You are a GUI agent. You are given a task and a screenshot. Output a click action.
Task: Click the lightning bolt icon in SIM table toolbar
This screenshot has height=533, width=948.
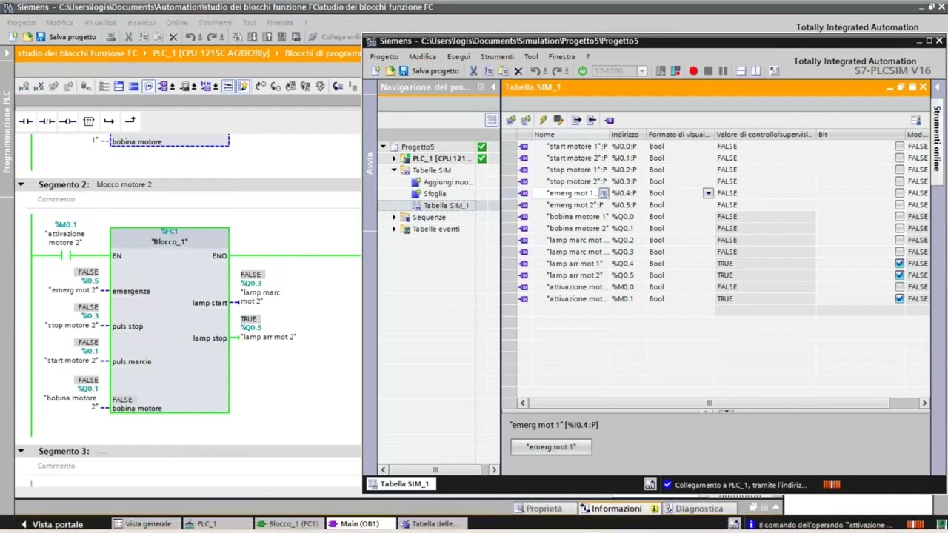[543, 120]
